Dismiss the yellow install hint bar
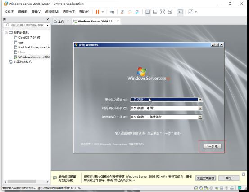The width and height of the screenshot is (249, 192). [x=244, y=175]
